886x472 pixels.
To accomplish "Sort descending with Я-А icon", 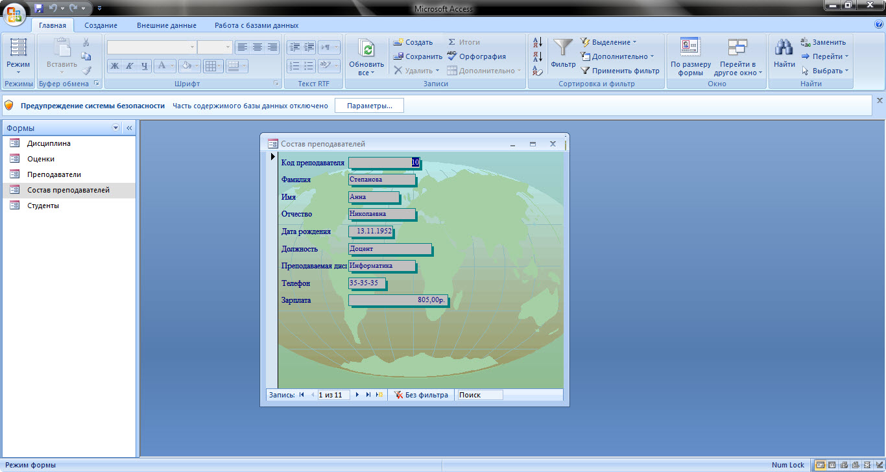I will (538, 56).
